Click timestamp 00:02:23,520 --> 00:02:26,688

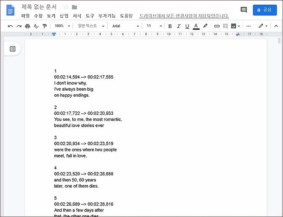[x=84, y=174]
